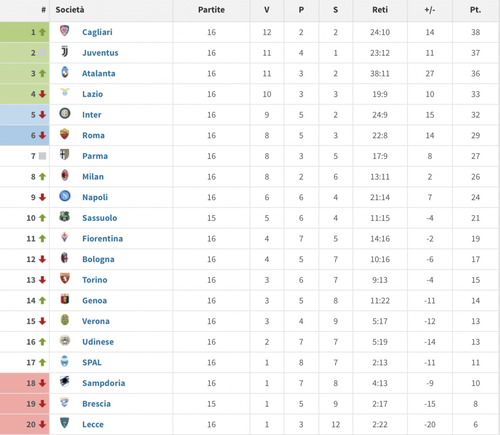Select the Sassuolo team name
Viewport: 500px width, 435px height.
click(x=100, y=218)
